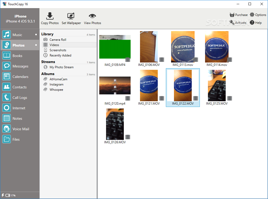268x199 pixels.
Task: Click the Recently Added clock icon
Action: (45, 55)
